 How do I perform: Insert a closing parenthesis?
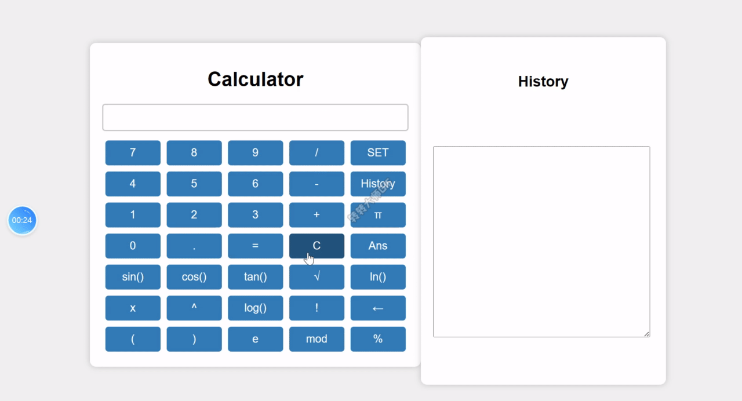194,339
